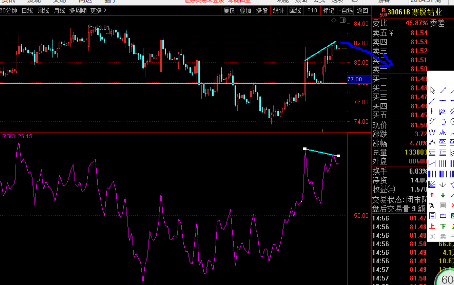Pick the arc drawing tool

click(x=443, y=122)
